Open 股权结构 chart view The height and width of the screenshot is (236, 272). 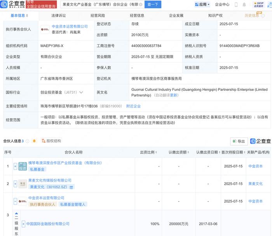(51, 141)
